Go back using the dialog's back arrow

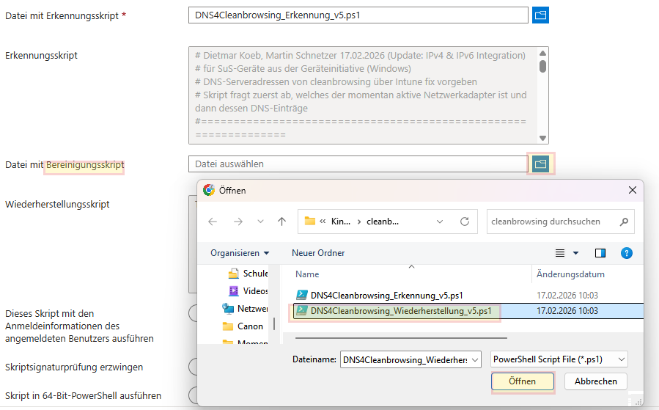[x=213, y=222]
